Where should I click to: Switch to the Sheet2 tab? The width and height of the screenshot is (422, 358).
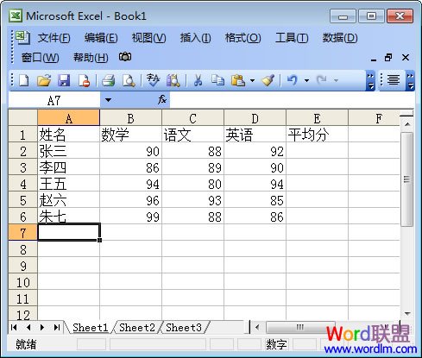pyautogui.click(x=137, y=328)
